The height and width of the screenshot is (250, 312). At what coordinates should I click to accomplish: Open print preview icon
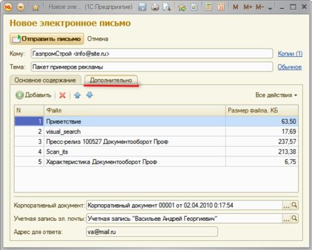click(x=166, y=8)
